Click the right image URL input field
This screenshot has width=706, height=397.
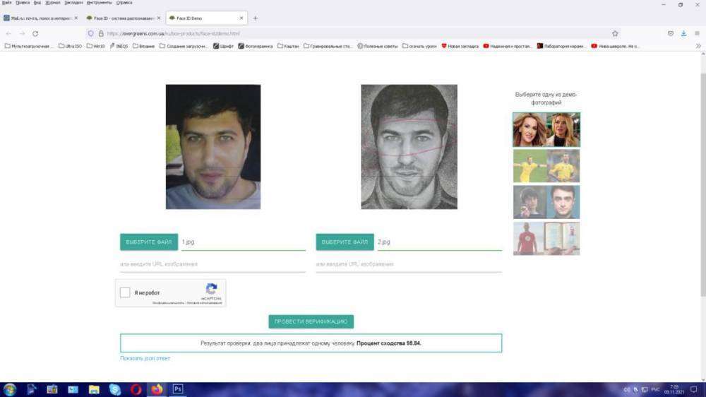click(409, 264)
